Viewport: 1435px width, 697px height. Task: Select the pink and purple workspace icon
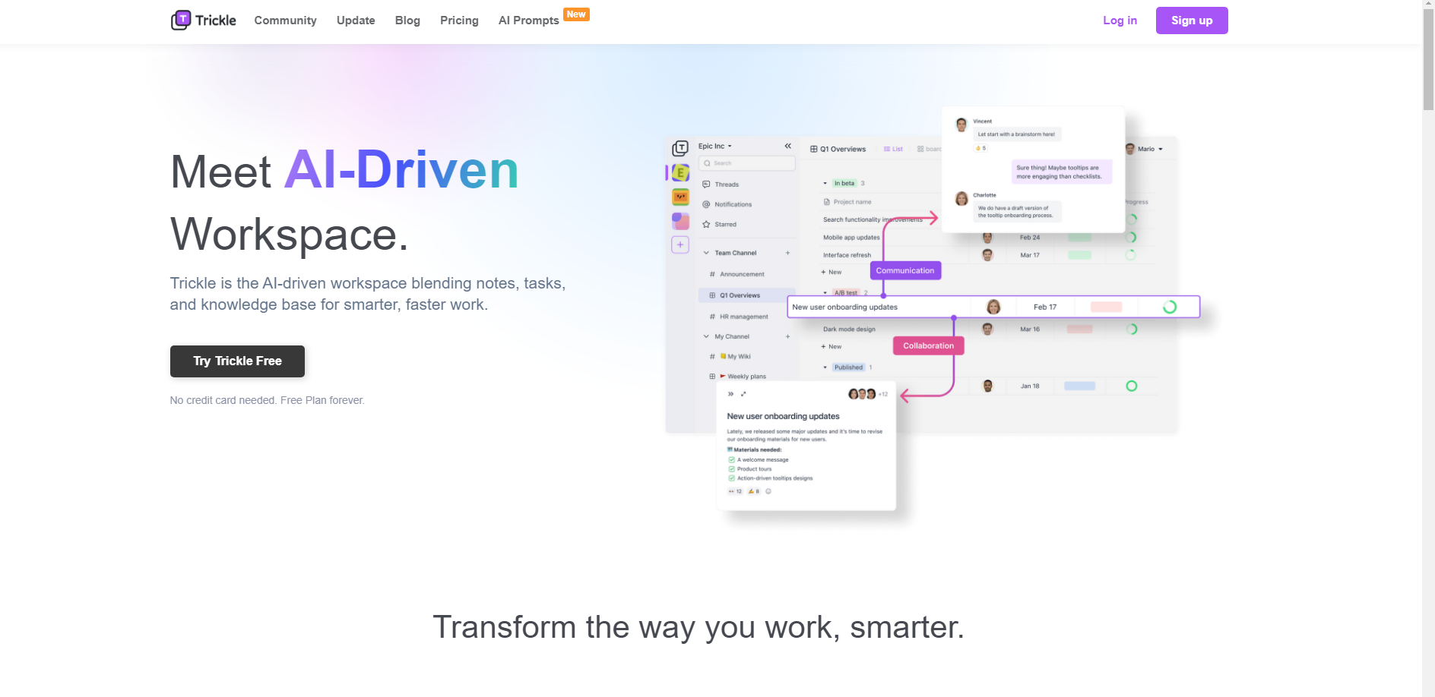(680, 221)
